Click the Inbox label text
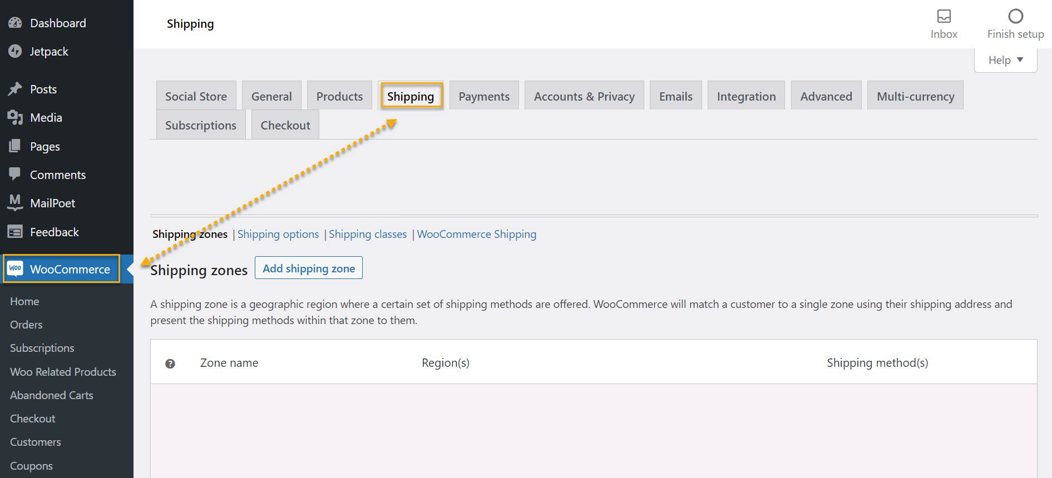 click(x=944, y=34)
